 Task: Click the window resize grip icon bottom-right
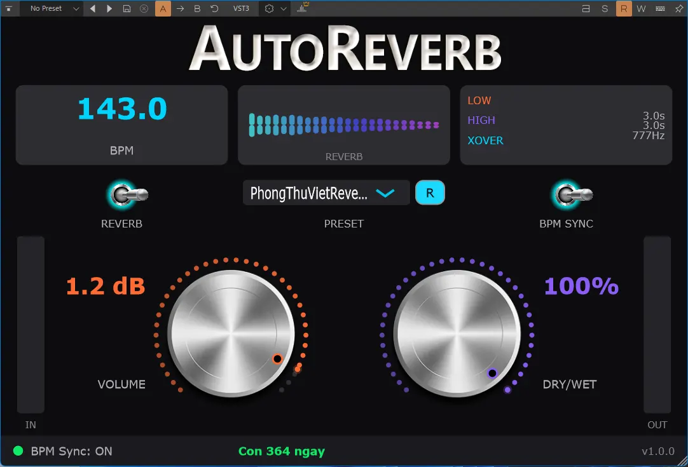click(x=682, y=461)
